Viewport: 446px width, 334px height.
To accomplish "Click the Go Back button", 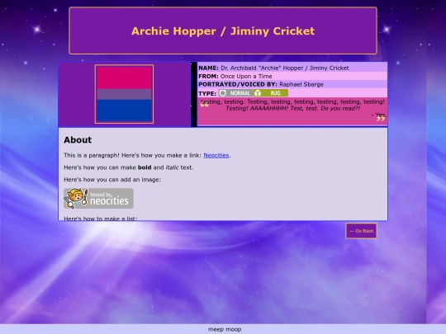I will (x=361, y=231).
